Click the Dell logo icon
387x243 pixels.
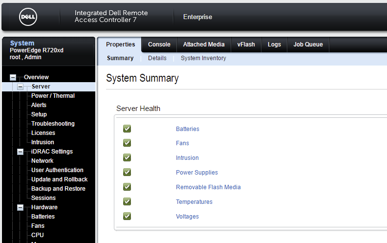tap(28, 17)
